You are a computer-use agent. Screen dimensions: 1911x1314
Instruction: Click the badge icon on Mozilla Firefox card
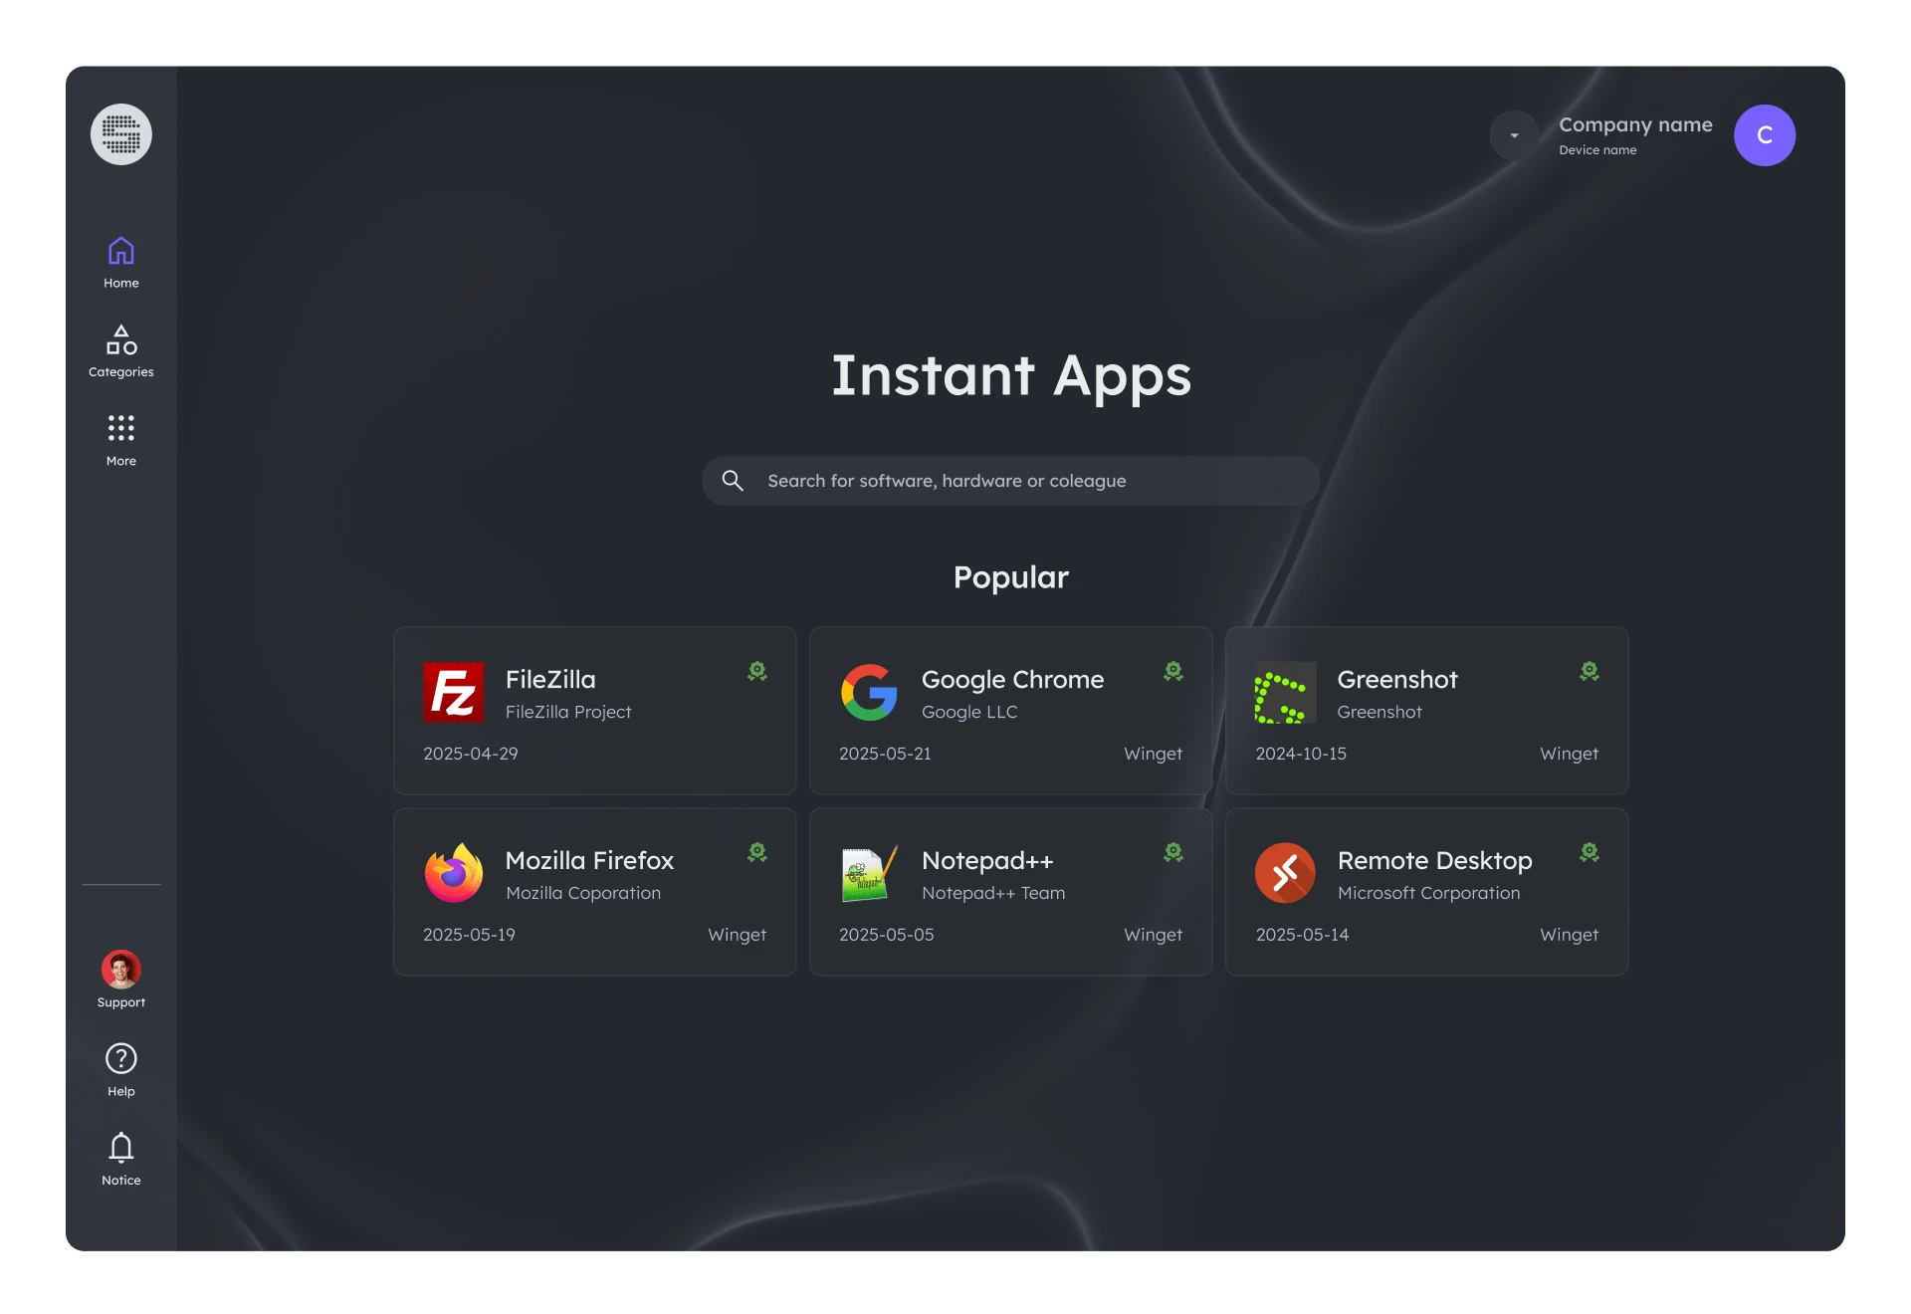coord(757,853)
